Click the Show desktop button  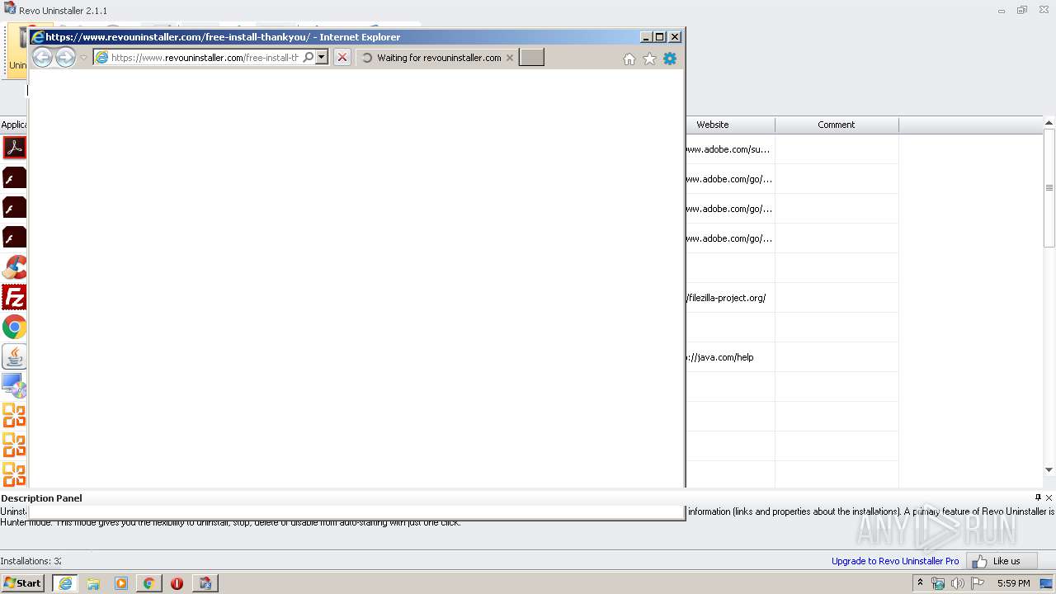coord(1048,583)
